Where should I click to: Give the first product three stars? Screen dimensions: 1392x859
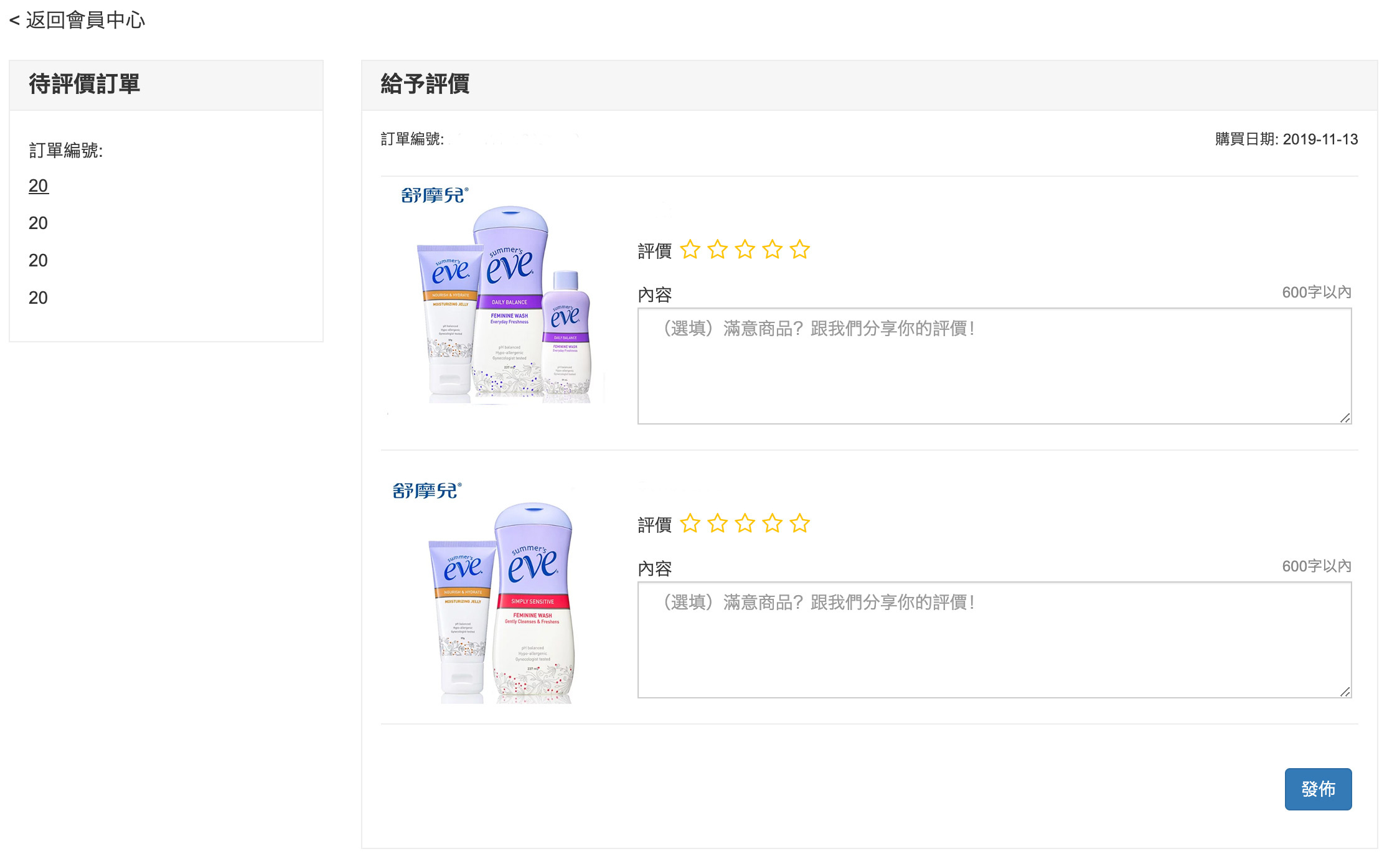tap(745, 250)
